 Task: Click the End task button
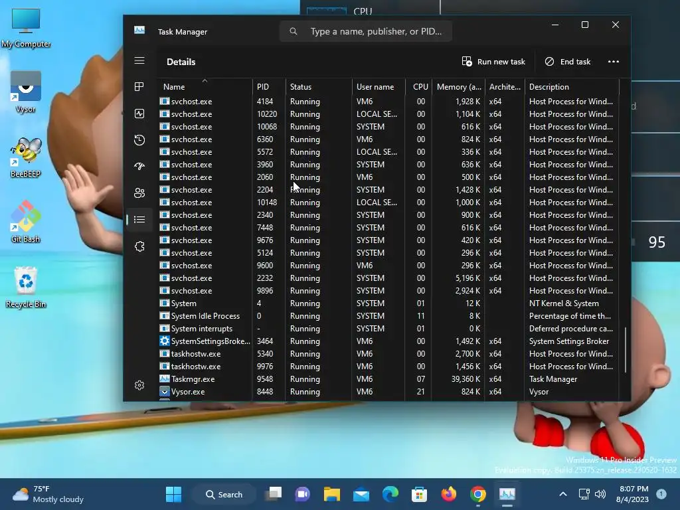pos(568,62)
